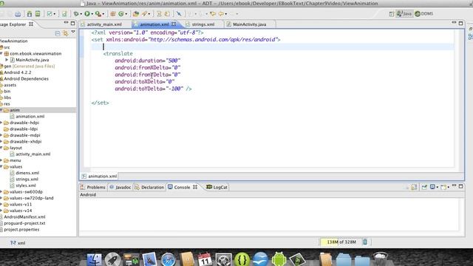473x266 pixels.
Task: Open Run dropdown arrow
Action: pos(92,14)
